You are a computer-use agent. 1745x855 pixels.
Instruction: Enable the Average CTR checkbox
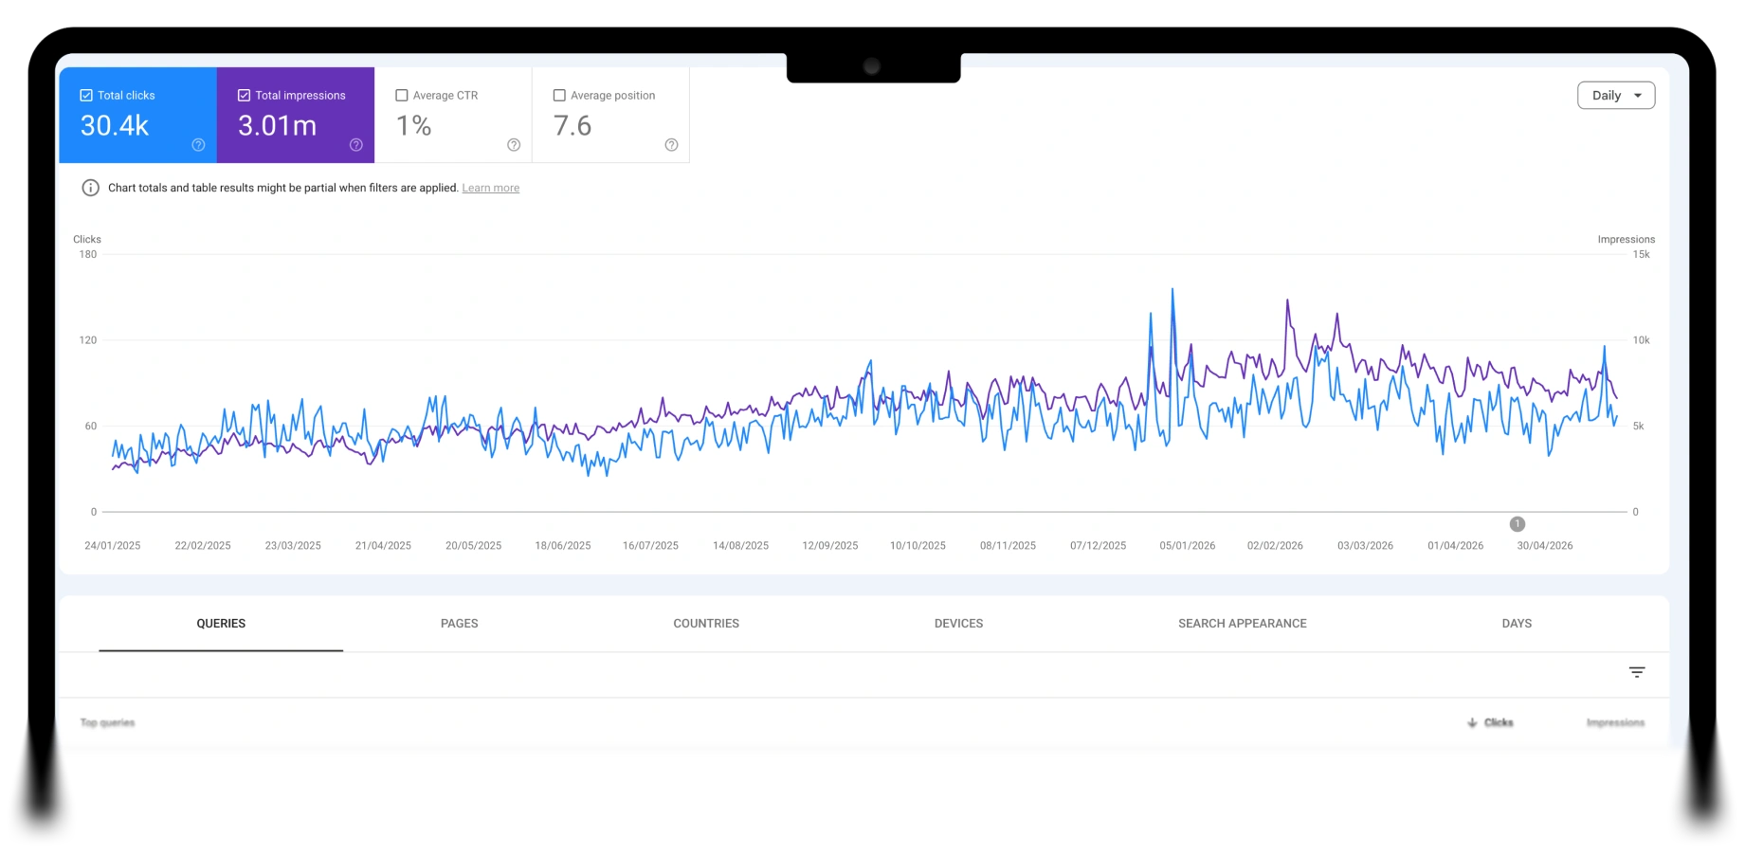click(x=402, y=96)
